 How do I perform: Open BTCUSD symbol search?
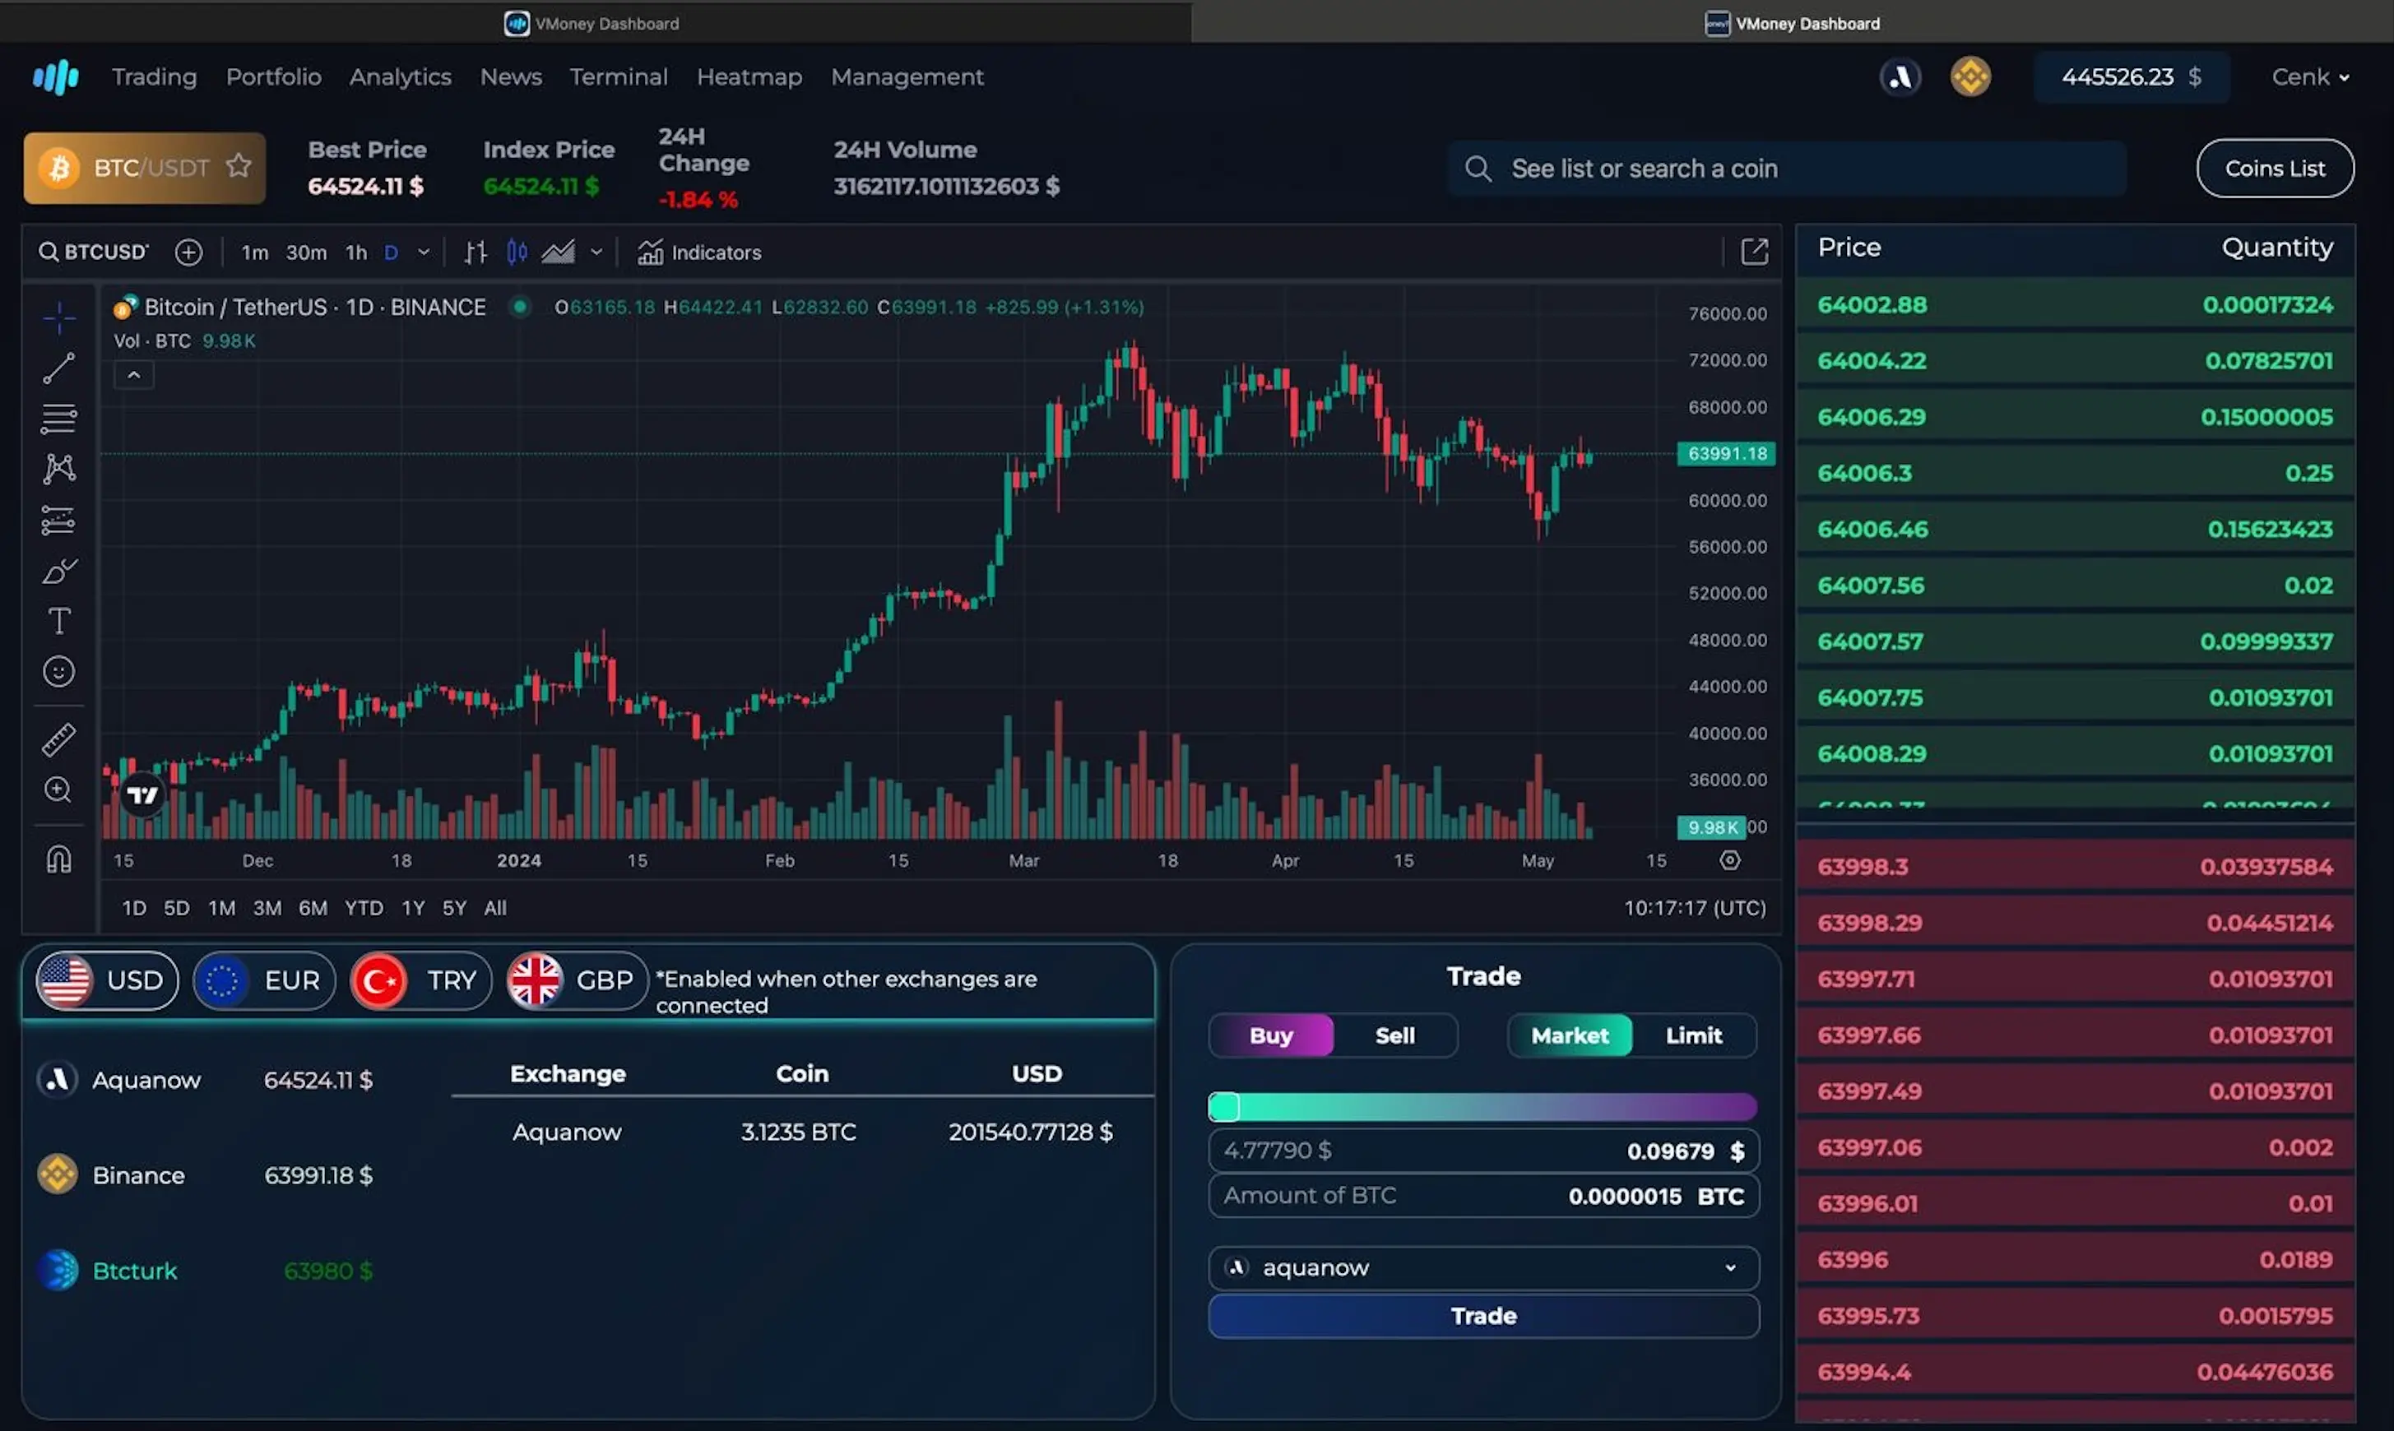[x=94, y=252]
